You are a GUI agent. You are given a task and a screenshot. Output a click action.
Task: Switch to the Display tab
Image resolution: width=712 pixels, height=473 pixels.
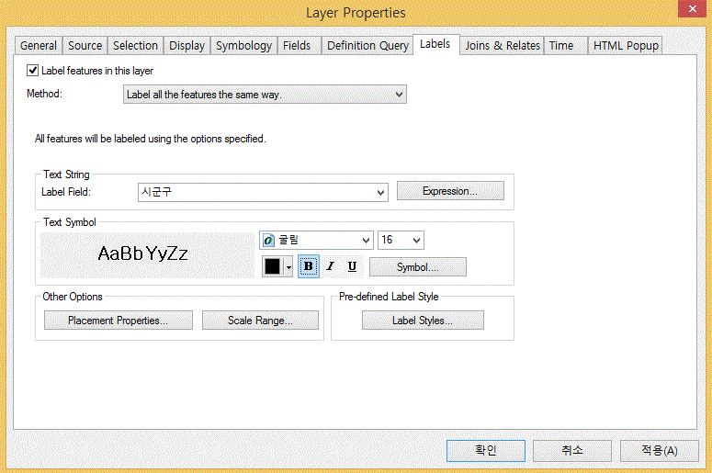point(186,46)
